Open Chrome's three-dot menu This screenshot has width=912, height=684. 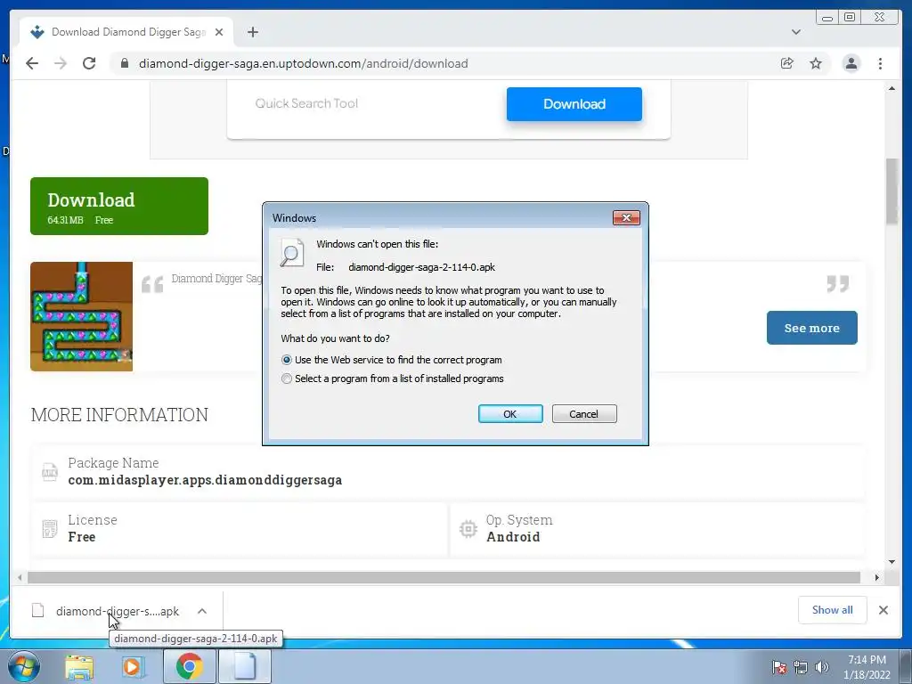click(x=881, y=63)
